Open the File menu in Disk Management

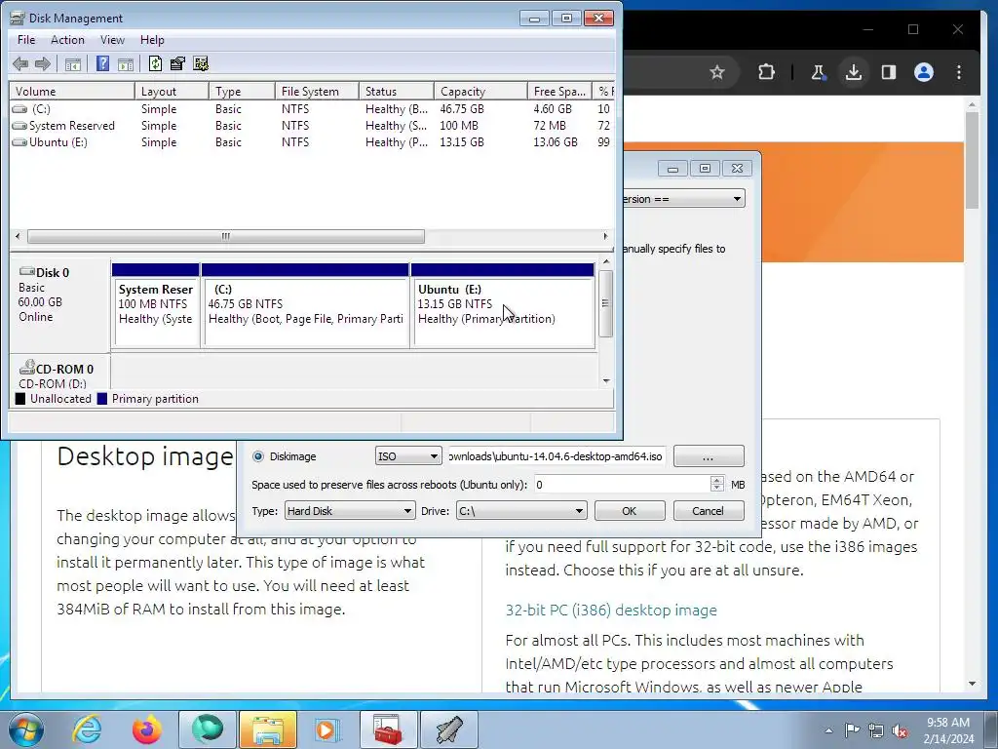(26, 39)
